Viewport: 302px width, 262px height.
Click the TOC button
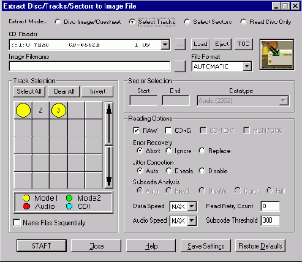pyautogui.click(x=244, y=44)
